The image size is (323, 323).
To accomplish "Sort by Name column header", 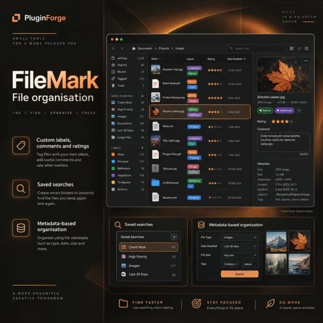I will [156, 59].
